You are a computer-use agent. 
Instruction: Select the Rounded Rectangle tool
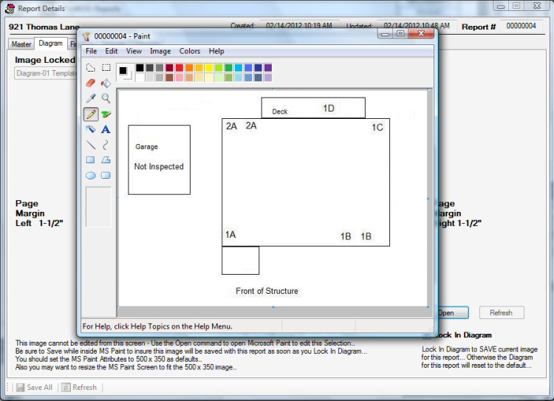(x=106, y=176)
